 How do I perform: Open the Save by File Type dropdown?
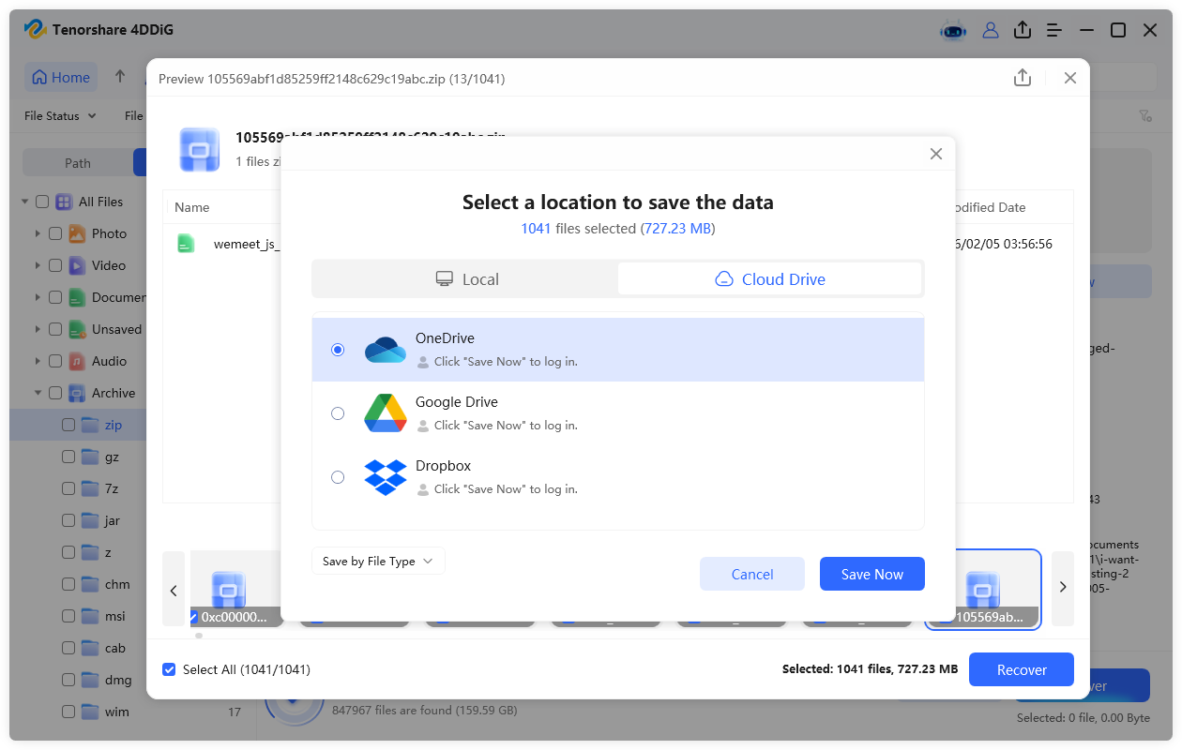coord(378,561)
